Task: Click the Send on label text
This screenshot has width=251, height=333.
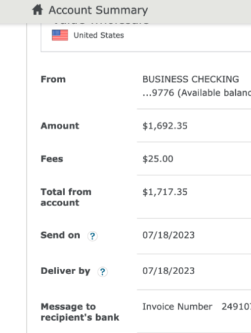Action: pyautogui.click(x=60, y=235)
